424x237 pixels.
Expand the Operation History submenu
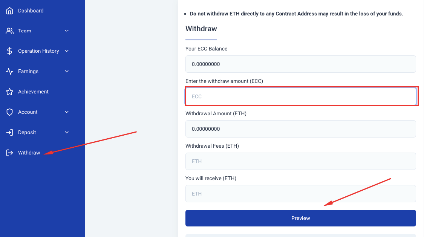tap(67, 51)
